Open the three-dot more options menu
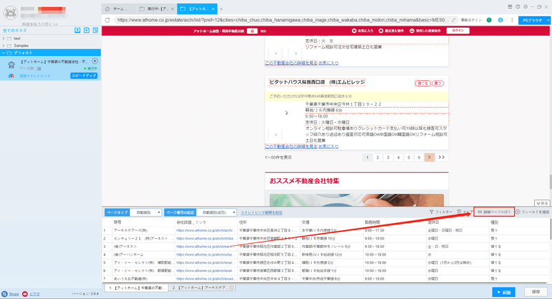The width and height of the screenshot is (552, 299). pos(512,20)
